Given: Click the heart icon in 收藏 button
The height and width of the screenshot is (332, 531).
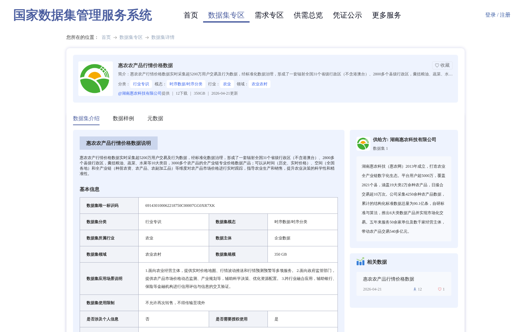Looking at the screenshot, I should [x=437, y=65].
